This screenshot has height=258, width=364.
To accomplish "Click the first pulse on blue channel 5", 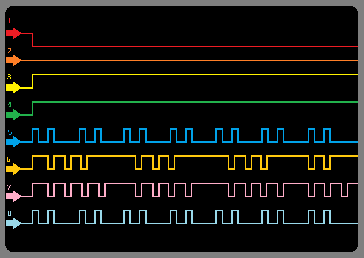I will coord(35,135).
